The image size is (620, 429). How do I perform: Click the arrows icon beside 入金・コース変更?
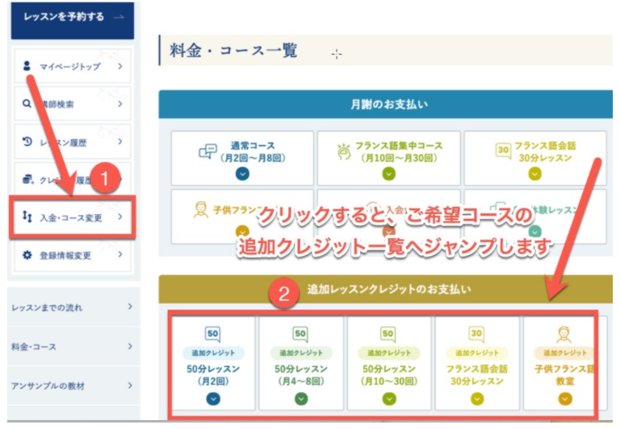click(26, 217)
